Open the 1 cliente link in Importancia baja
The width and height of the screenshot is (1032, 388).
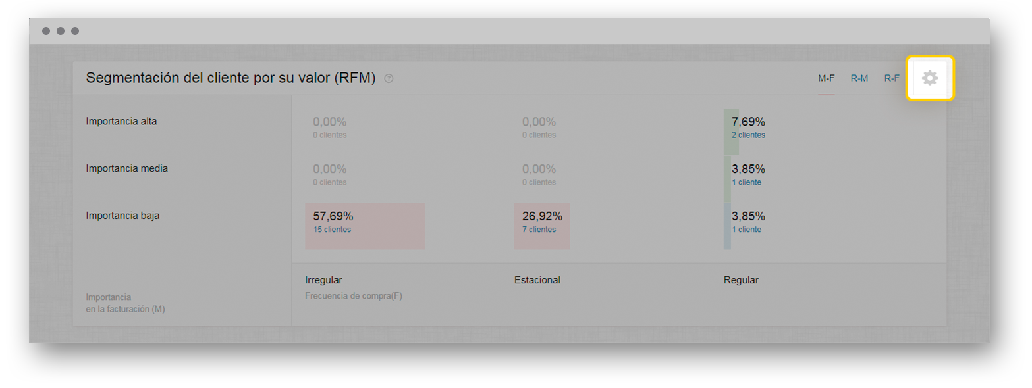(746, 230)
